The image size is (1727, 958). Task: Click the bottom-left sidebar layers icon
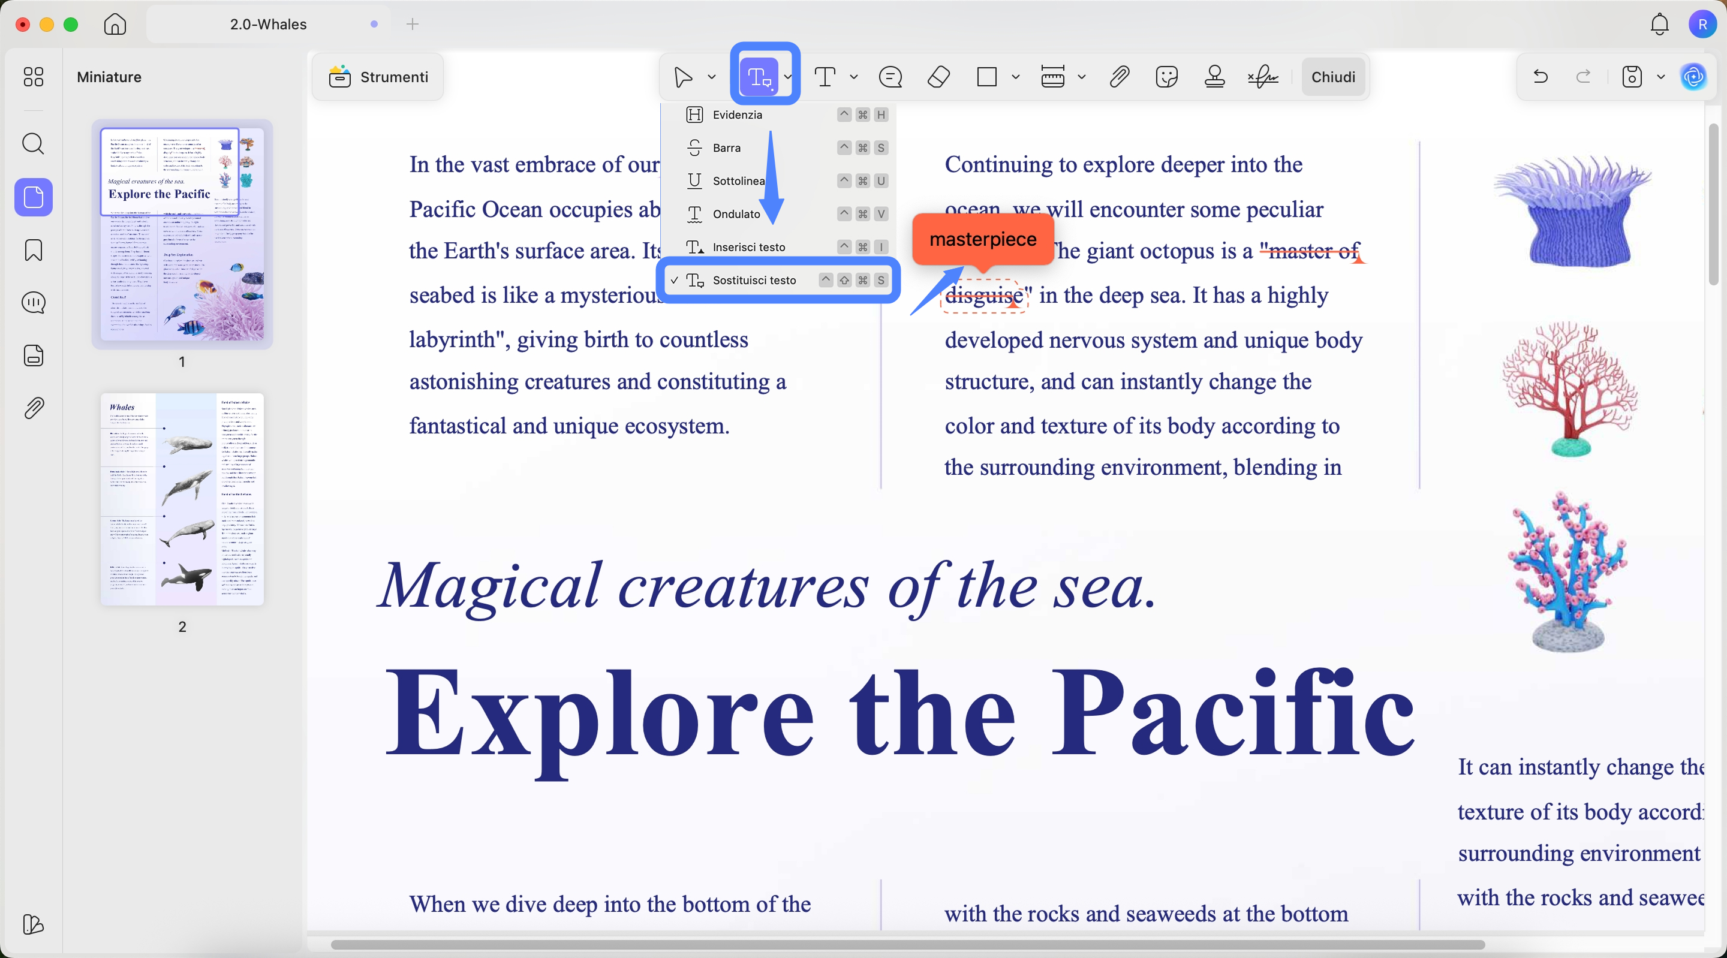point(33,924)
